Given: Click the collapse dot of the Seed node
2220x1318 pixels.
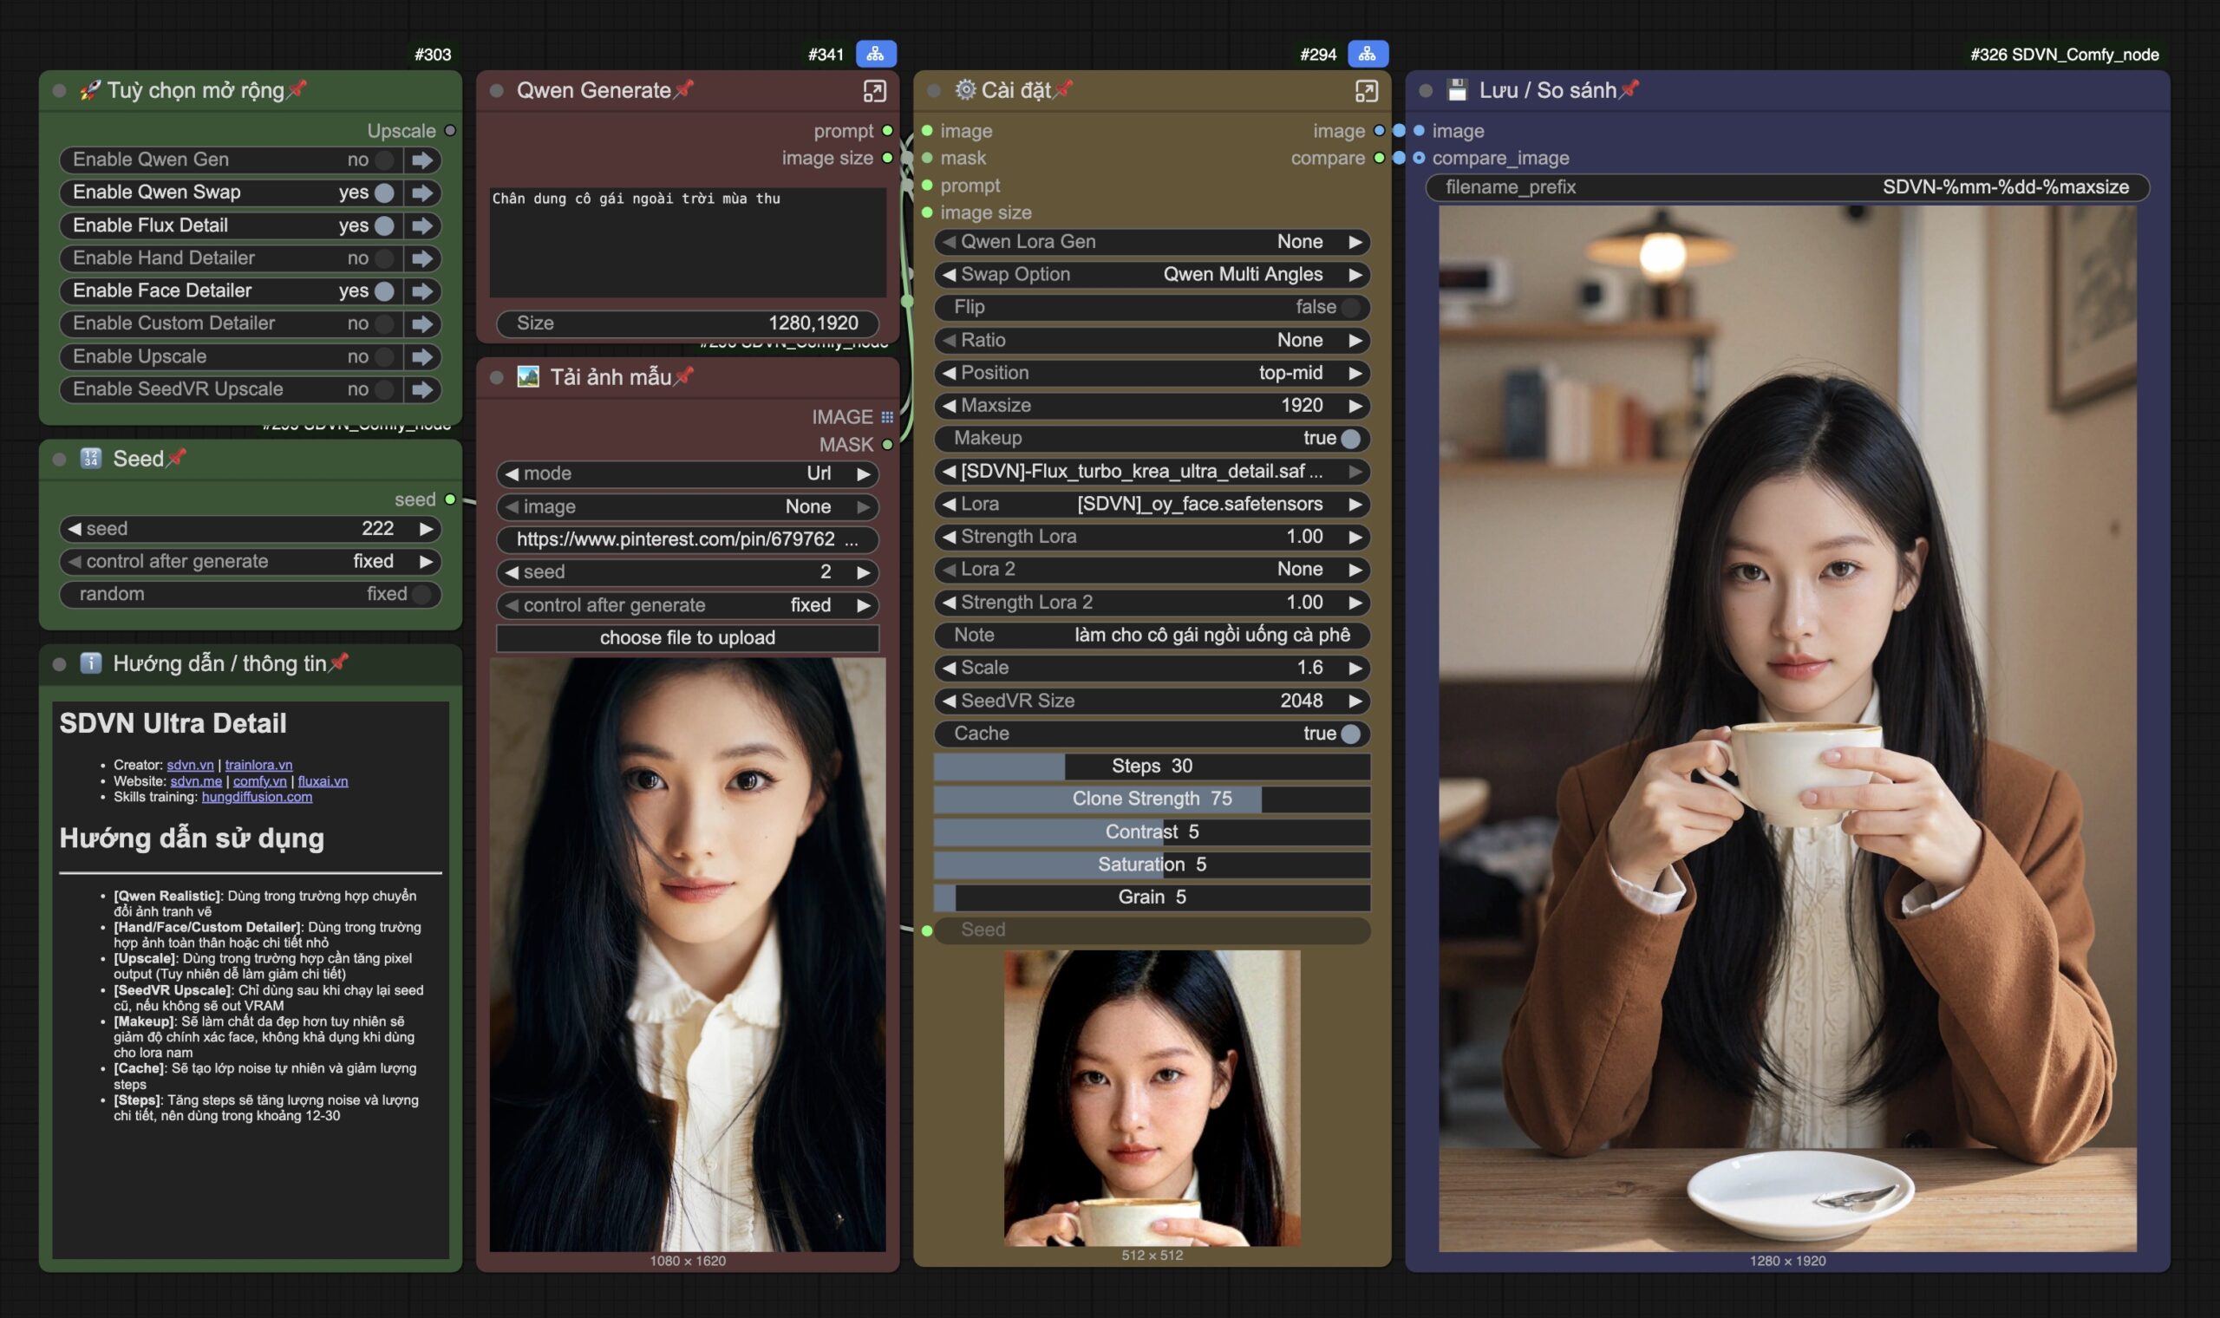Looking at the screenshot, I should (60, 460).
